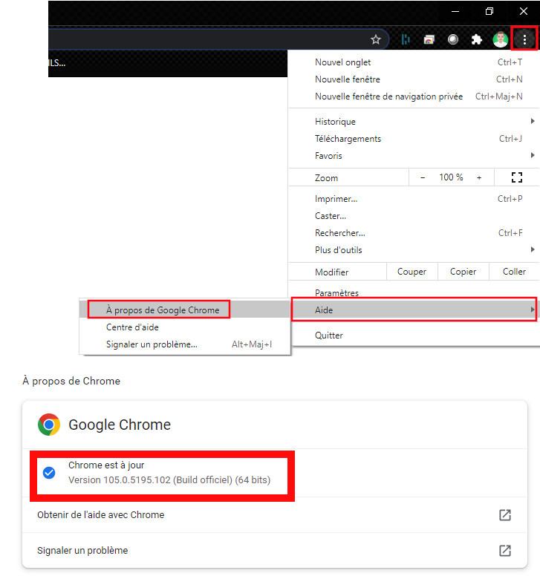
Task: Choose Imprimer... in the menu
Action: pos(414,199)
